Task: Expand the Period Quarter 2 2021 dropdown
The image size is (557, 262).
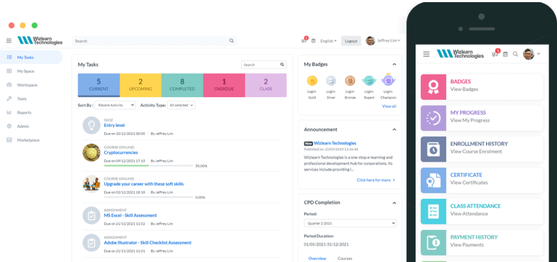Action: (x=350, y=223)
